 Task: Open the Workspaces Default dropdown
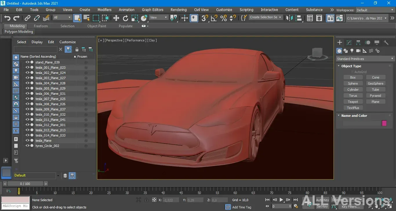pos(375,10)
